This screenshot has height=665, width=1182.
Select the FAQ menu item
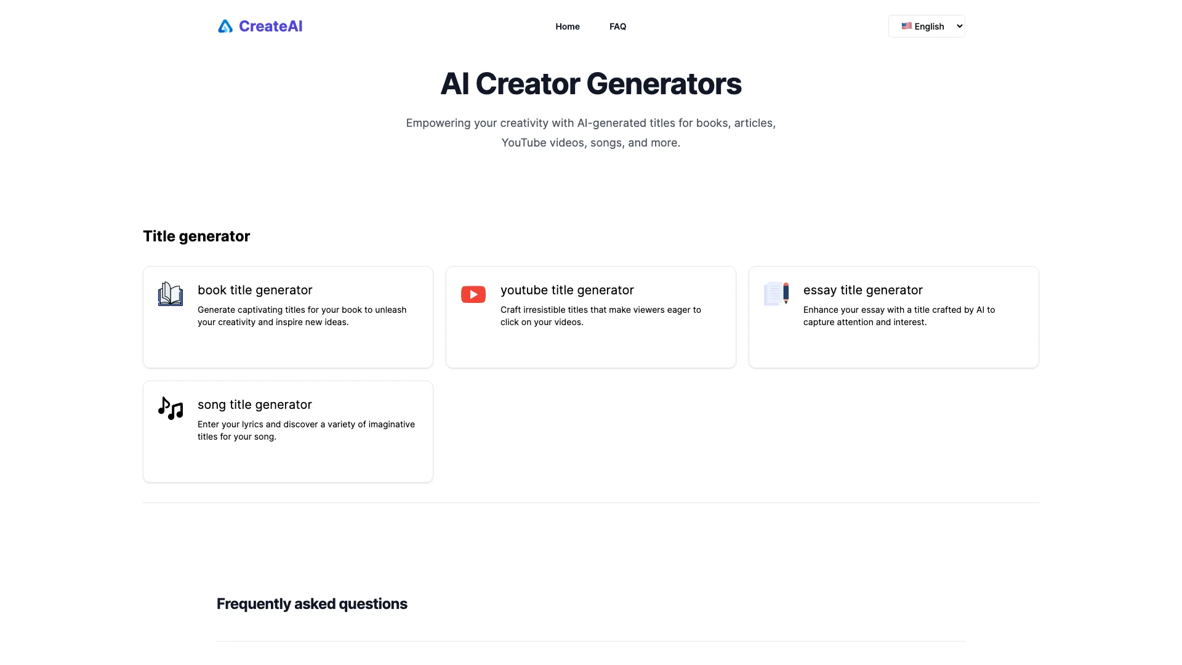(618, 26)
